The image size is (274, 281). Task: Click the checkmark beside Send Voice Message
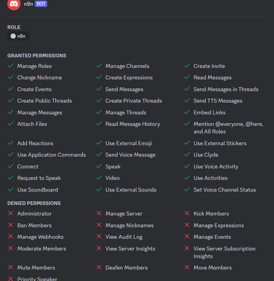coord(99,155)
